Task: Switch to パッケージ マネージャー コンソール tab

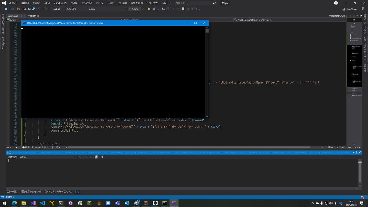Action: (58, 192)
